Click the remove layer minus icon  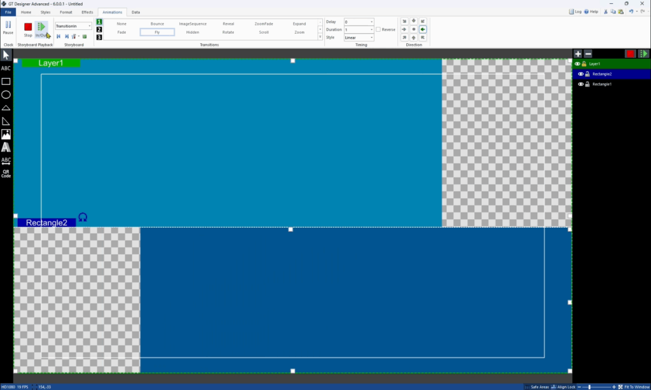coord(588,54)
